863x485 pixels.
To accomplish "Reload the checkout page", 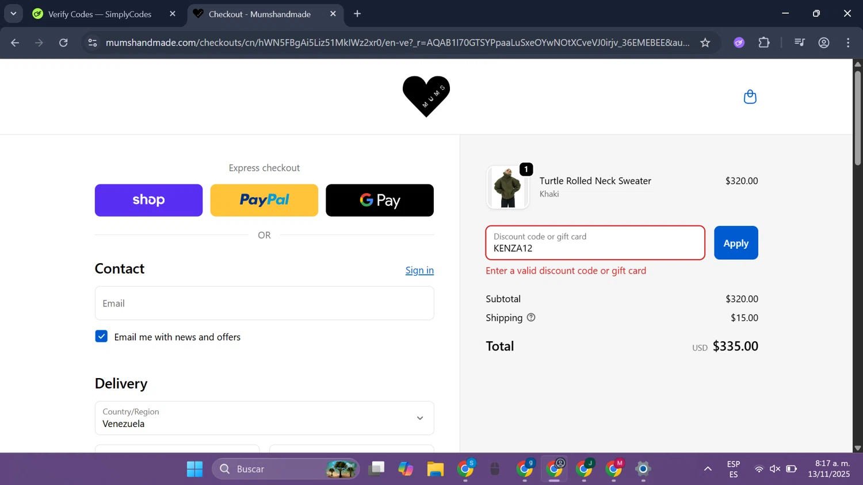I will 63,43.
